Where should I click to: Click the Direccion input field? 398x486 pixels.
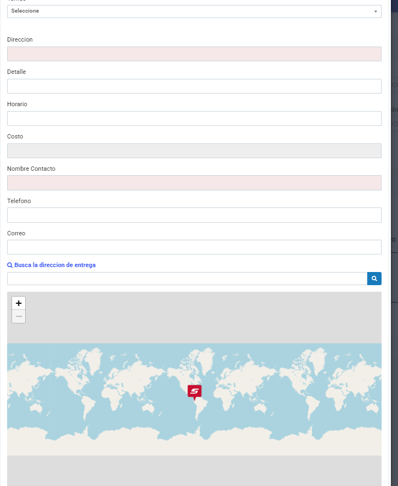[x=194, y=54]
